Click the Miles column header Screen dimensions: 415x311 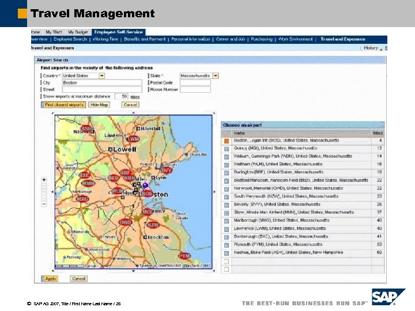(x=378, y=133)
